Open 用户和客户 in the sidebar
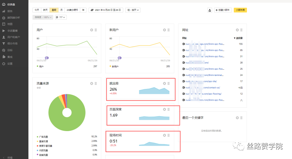 point(13,37)
